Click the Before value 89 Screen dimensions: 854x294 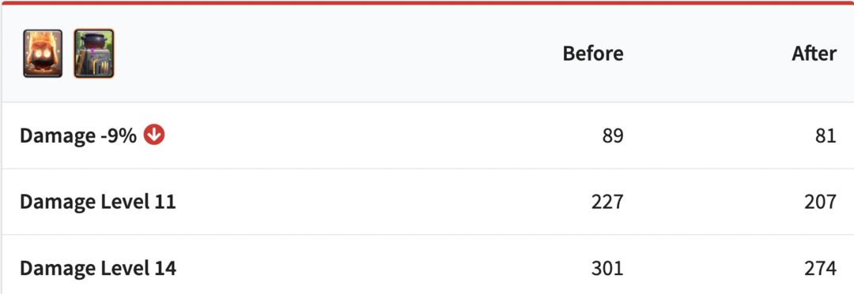click(613, 136)
